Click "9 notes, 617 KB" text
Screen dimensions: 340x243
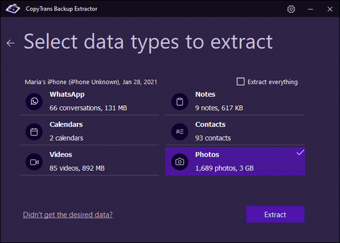click(x=219, y=108)
